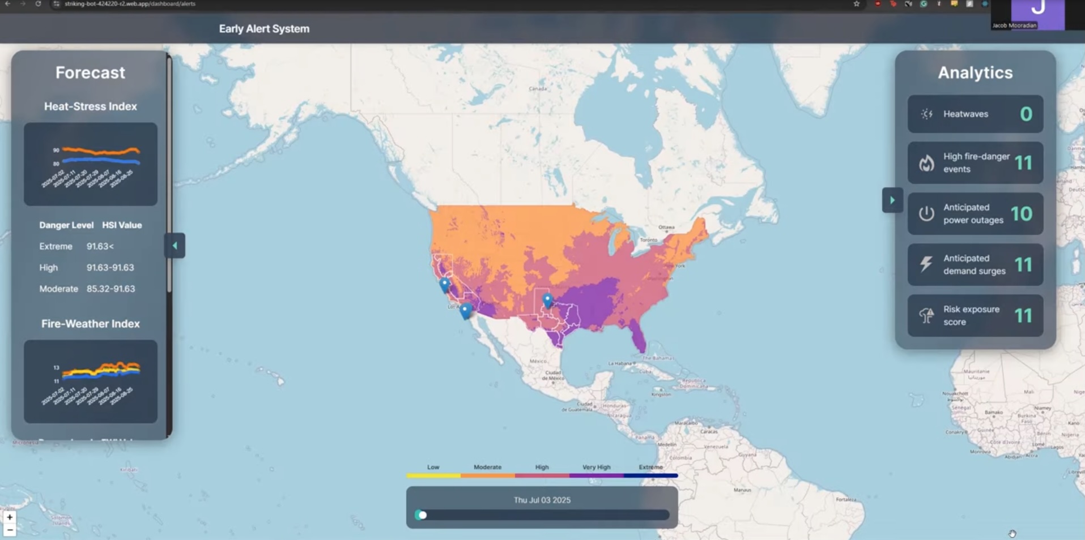Image resolution: width=1085 pixels, height=540 pixels.
Task: Zoom in the map with plus button
Action: coord(9,517)
